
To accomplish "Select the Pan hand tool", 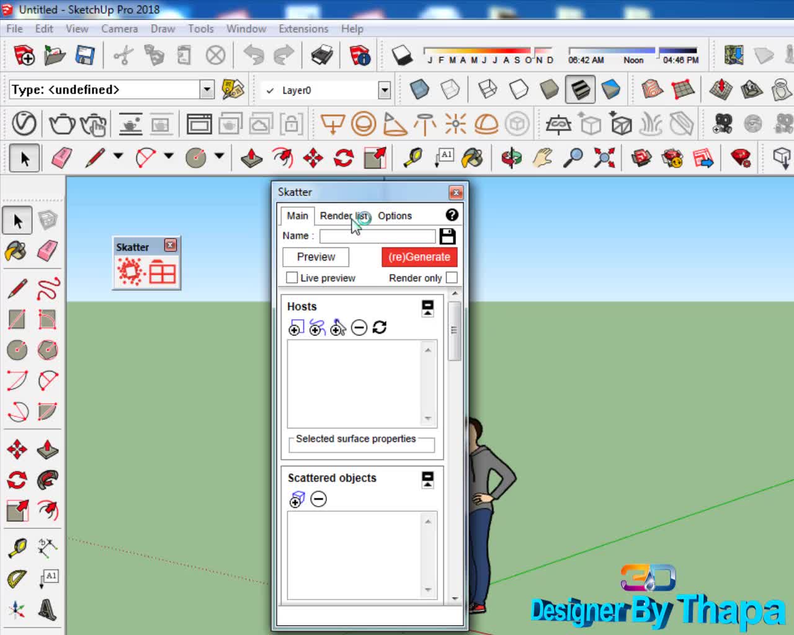I will click(x=543, y=158).
